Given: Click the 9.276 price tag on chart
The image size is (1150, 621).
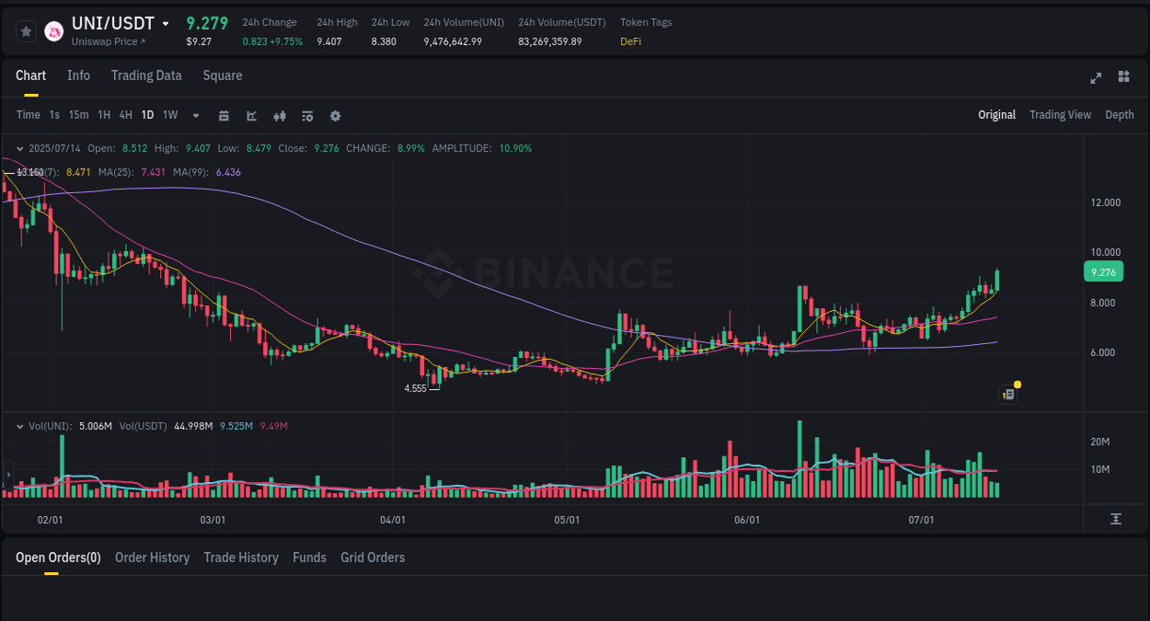Looking at the screenshot, I should click(x=1102, y=271).
